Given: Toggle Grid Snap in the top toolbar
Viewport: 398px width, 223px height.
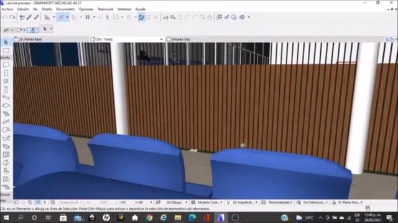Looking at the screenshot, I should click(88, 17).
